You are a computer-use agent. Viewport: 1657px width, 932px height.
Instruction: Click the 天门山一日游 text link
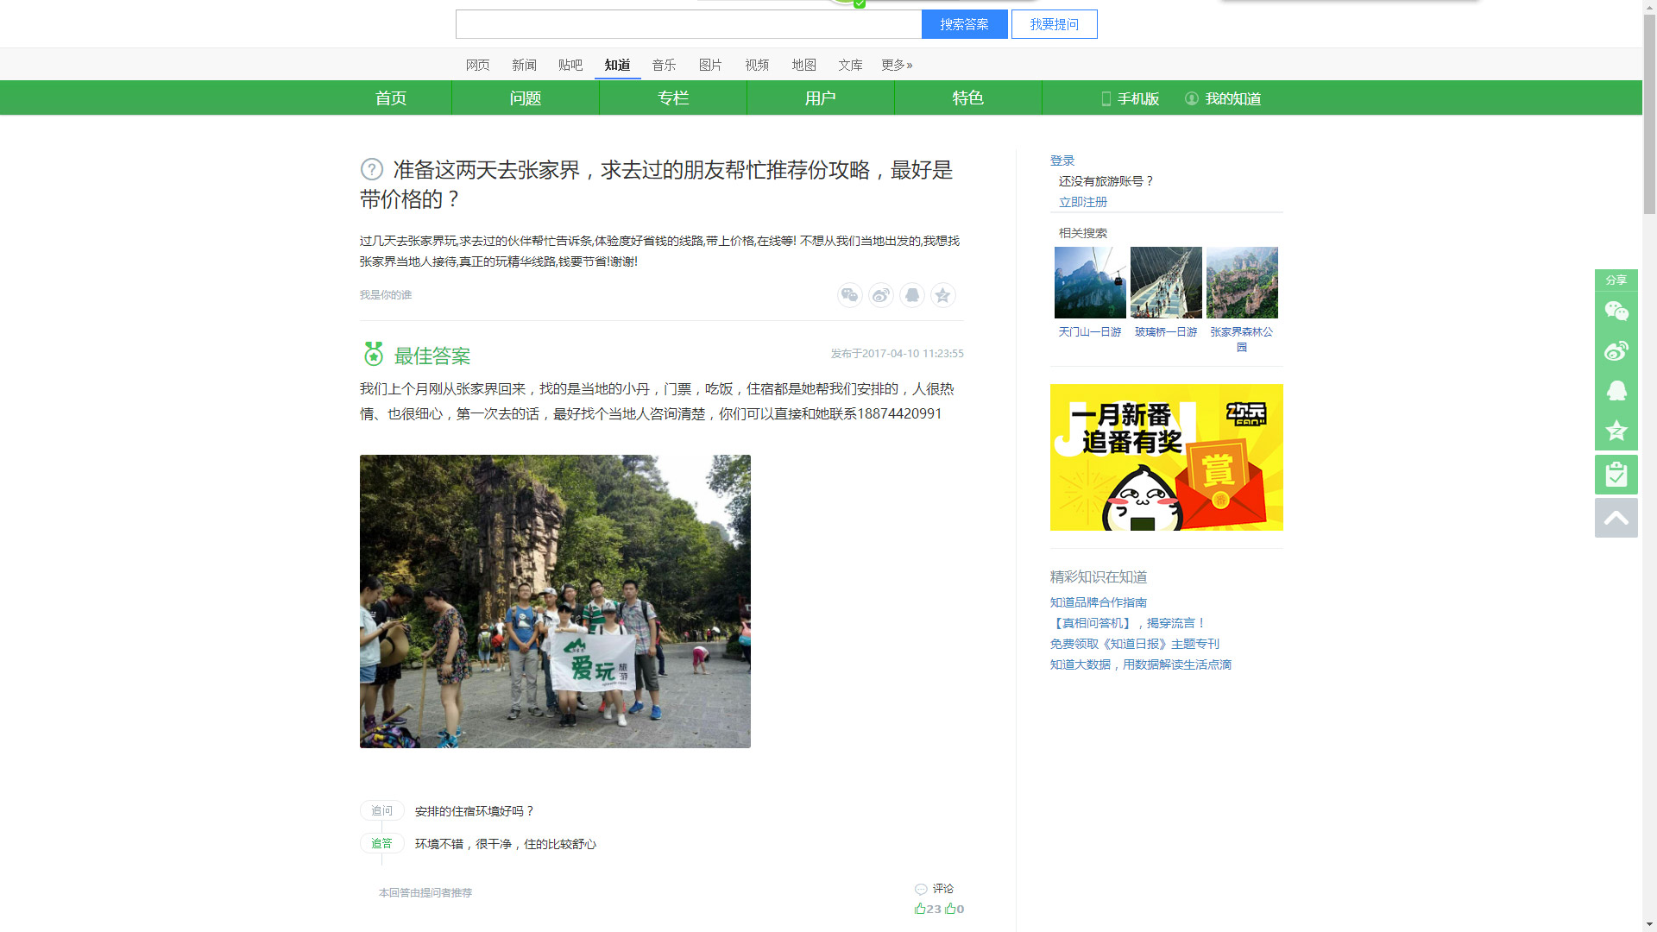tap(1090, 331)
